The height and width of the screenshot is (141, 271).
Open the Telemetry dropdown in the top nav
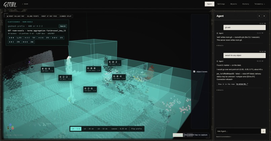click(259, 4)
